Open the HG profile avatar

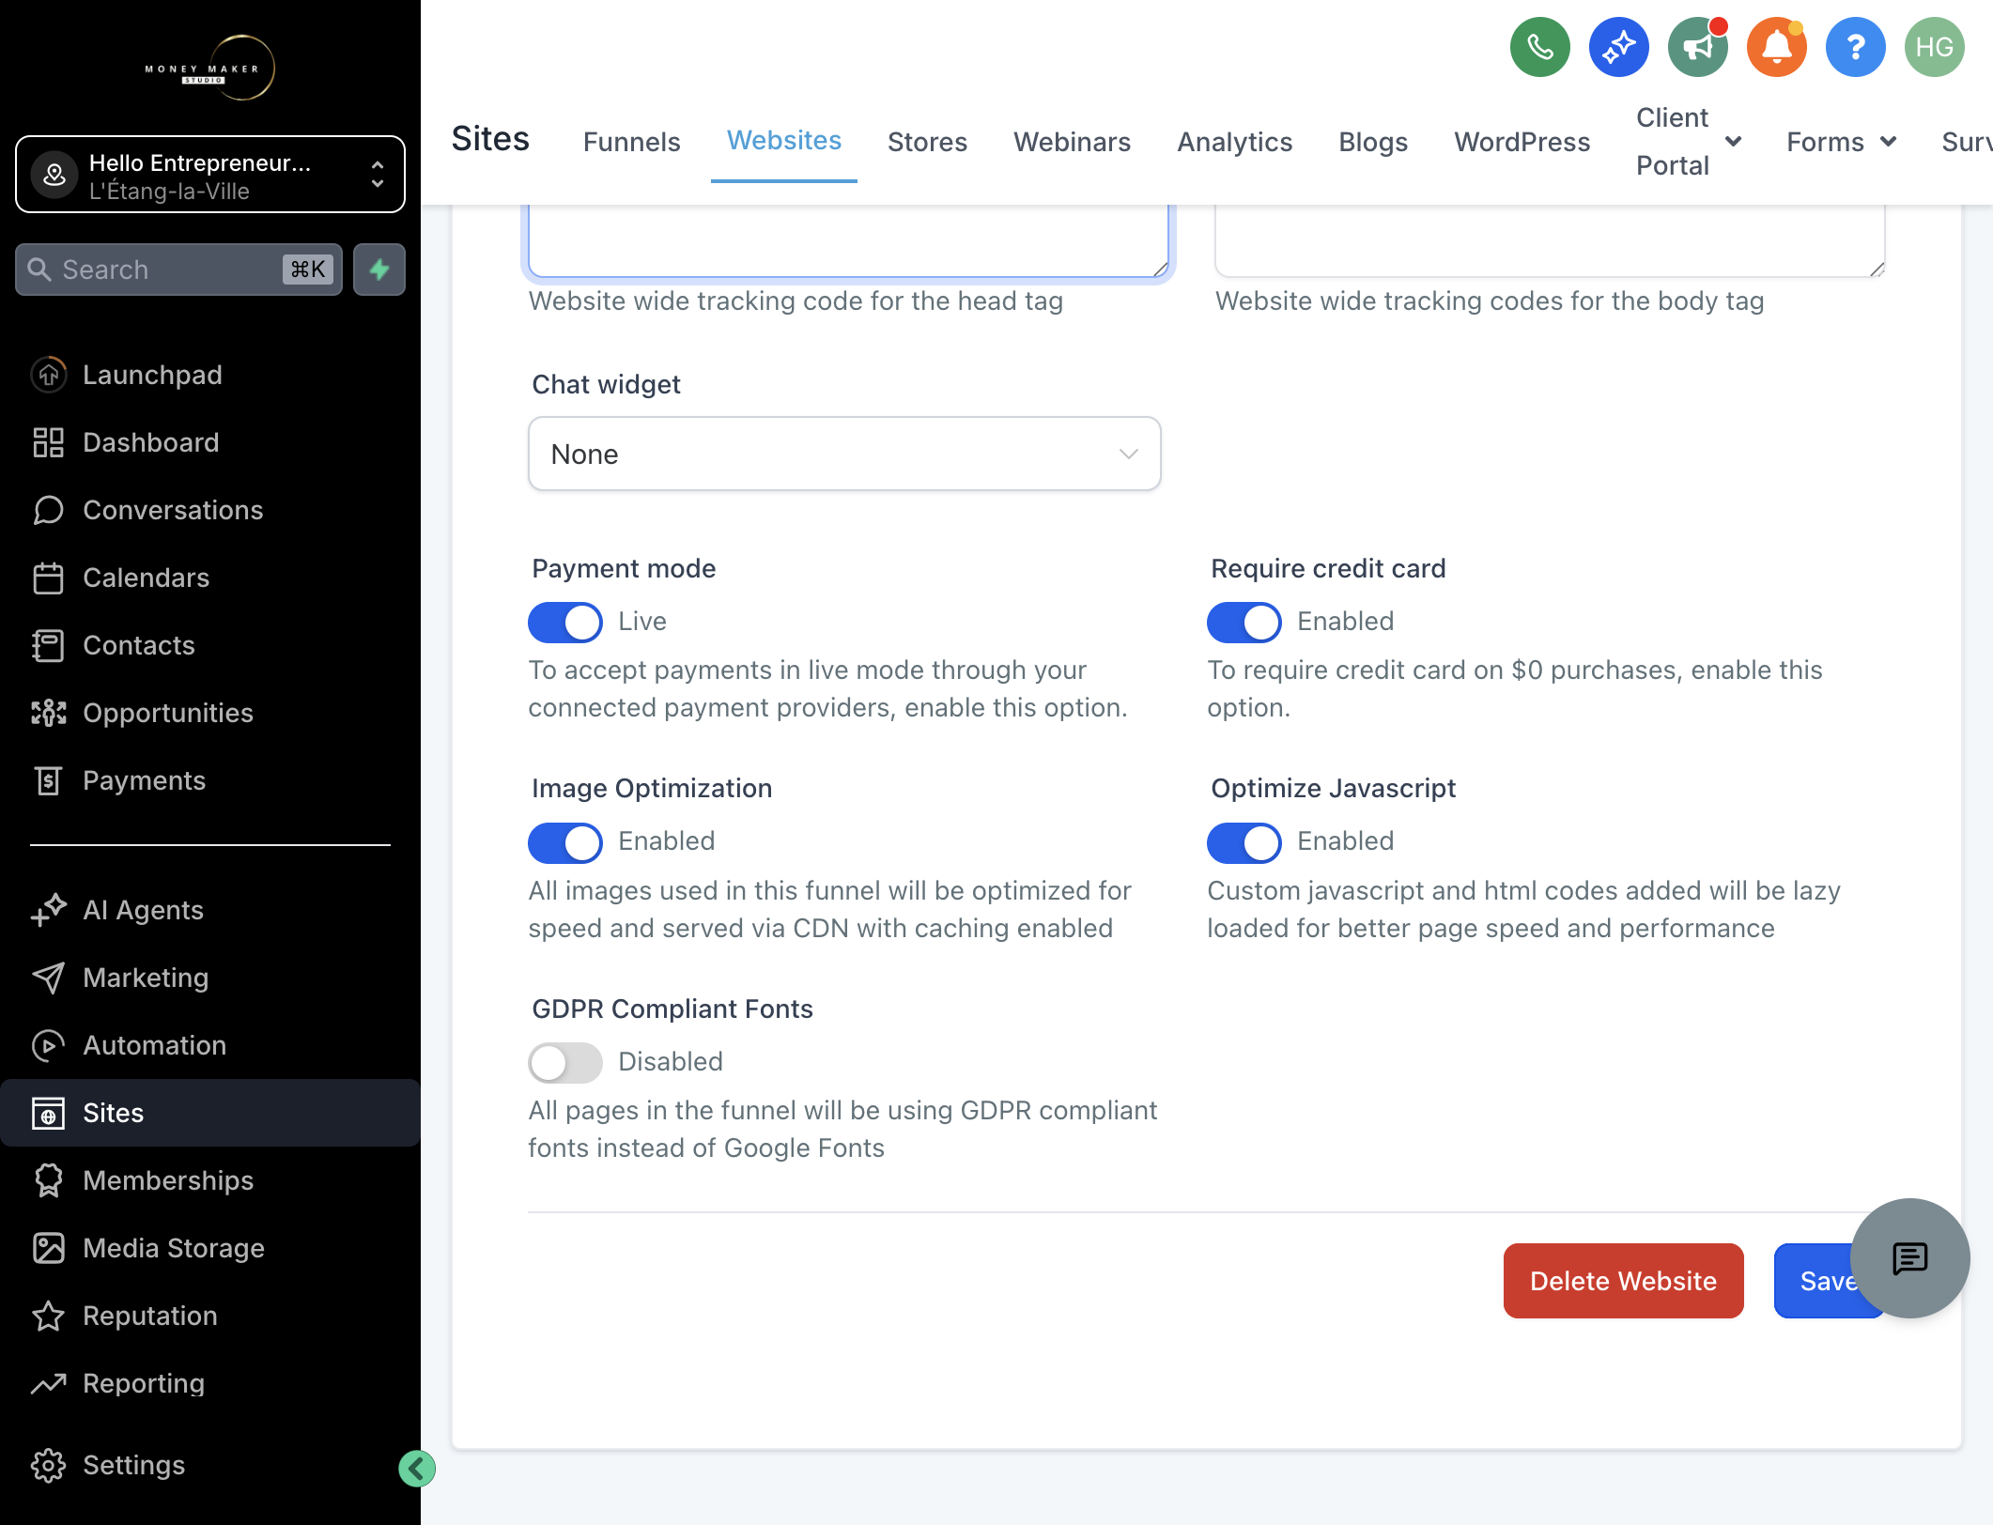(x=1934, y=47)
